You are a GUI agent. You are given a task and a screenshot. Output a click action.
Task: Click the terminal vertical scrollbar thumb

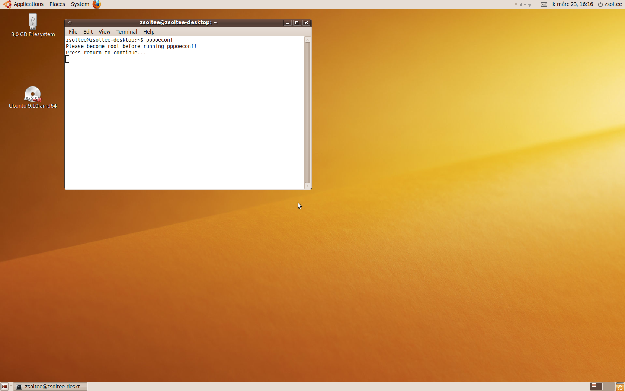(307, 112)
